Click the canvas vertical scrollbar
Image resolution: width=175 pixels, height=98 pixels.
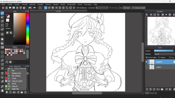(143, 52)
